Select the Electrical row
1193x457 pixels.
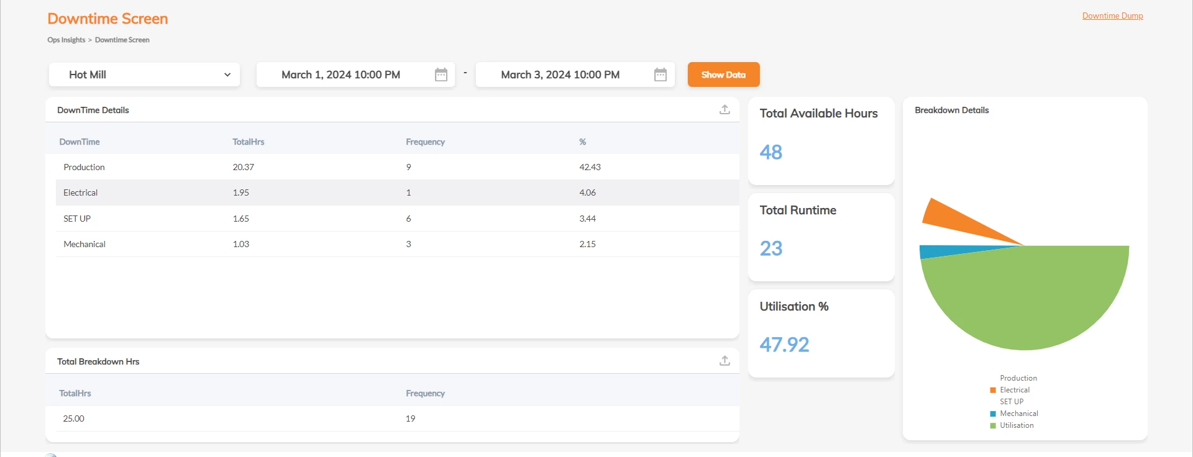coord(398,192)
